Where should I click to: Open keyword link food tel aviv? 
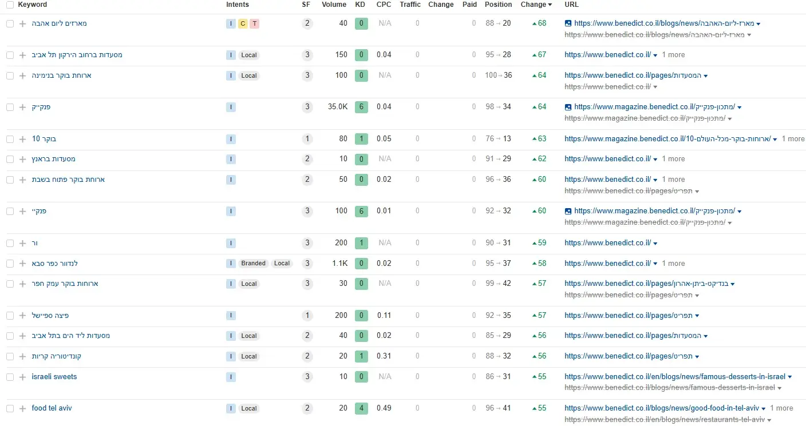pyautogui.click(x=52, y=408)
